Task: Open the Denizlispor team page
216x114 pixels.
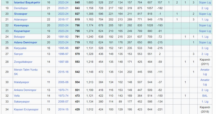Action: tap(21, 8)
